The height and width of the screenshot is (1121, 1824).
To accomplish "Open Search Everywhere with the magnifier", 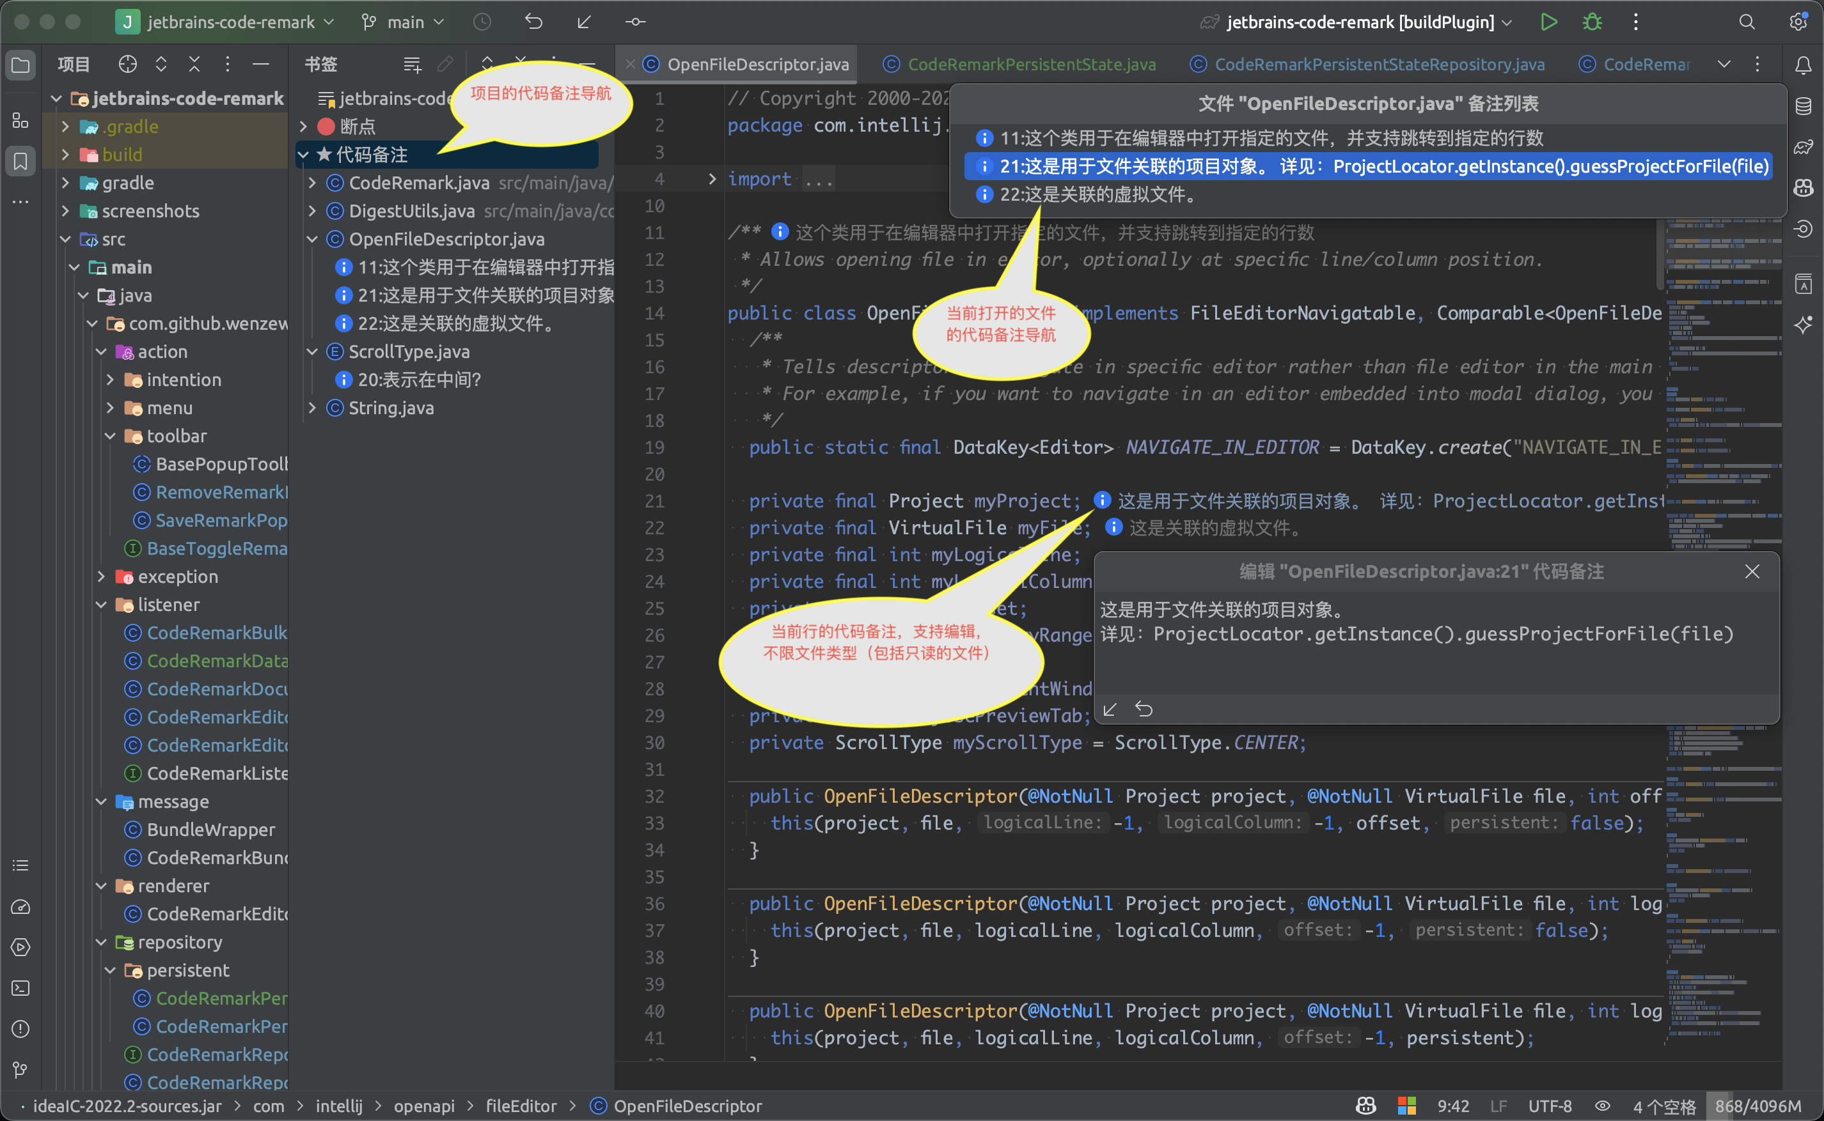I will pos(1748,22).
